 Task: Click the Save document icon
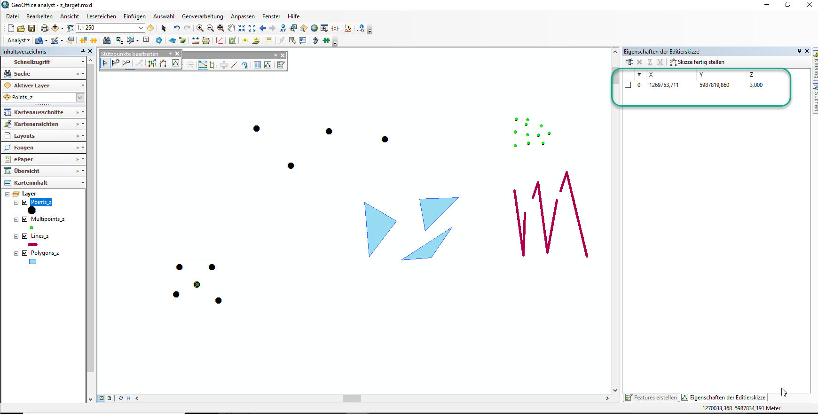pos(31,28)
